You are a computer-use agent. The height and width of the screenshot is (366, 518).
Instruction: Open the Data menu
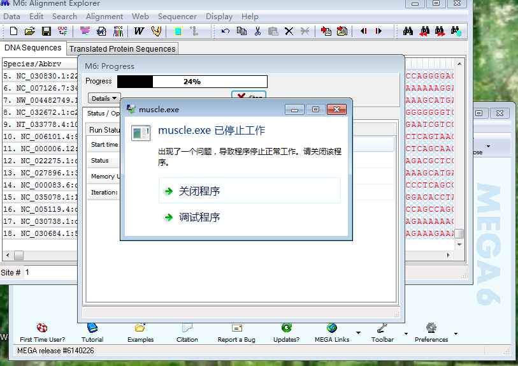(x=11, y=17)
